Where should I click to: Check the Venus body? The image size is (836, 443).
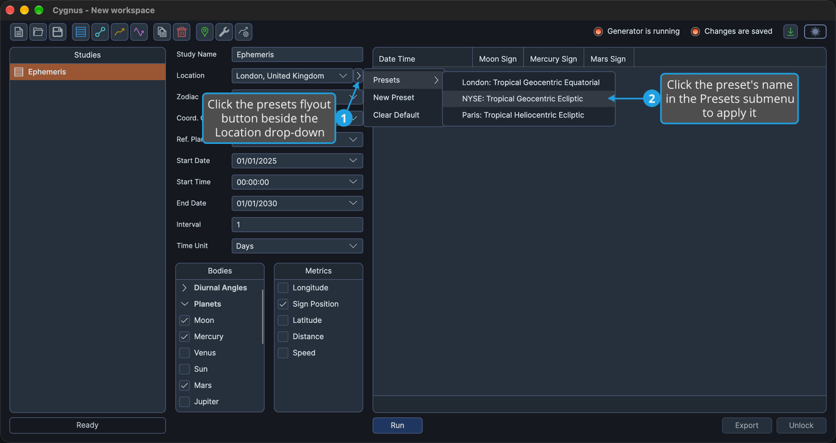(x=185, y=353)
